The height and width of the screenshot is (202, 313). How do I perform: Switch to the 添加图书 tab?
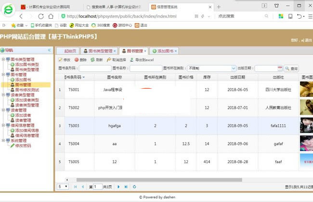tap(163, 50)
